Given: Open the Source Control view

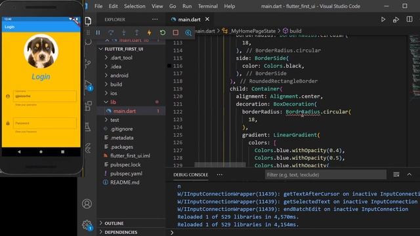Looking at the screenshot, I should [88, 64].
